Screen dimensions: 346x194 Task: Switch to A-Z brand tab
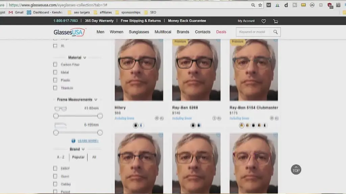click(x=60, y=157)
